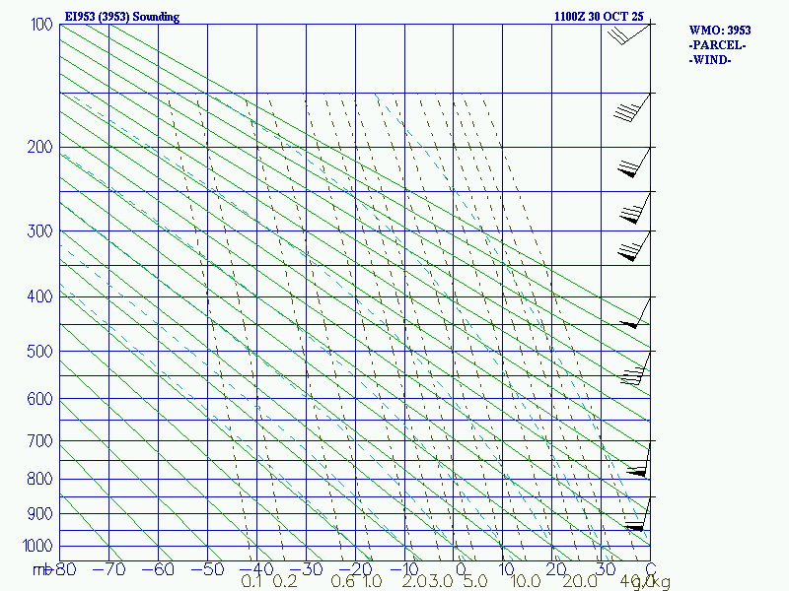Click the 500 pressure axis label
This screenshot has width=789, height=591.
click(39, 352)
